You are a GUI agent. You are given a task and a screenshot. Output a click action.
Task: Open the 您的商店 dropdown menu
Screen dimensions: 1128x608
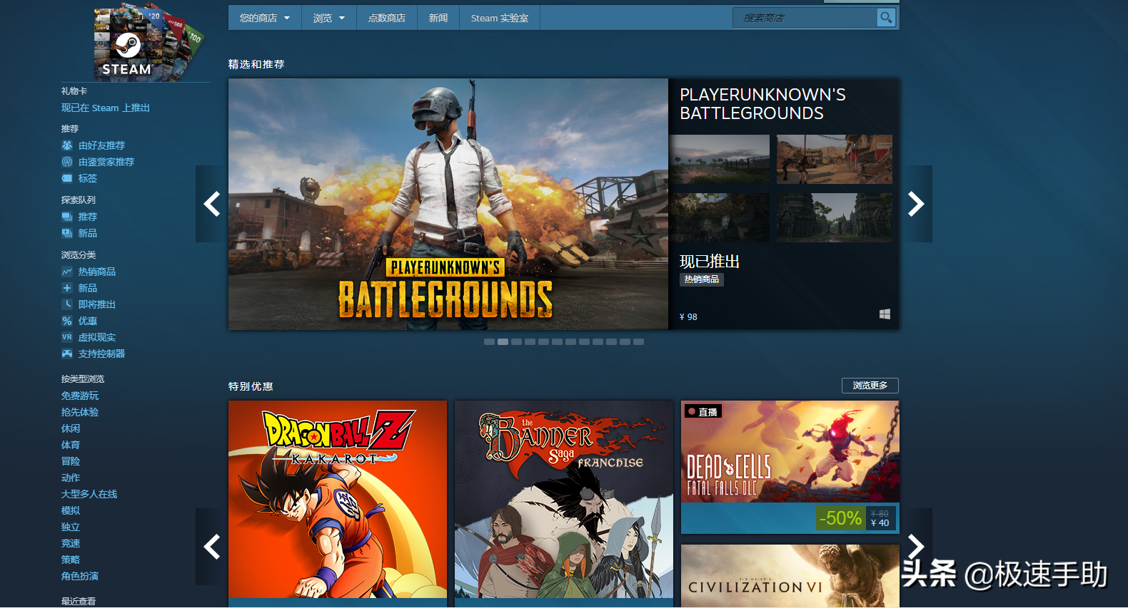[265, 18]
